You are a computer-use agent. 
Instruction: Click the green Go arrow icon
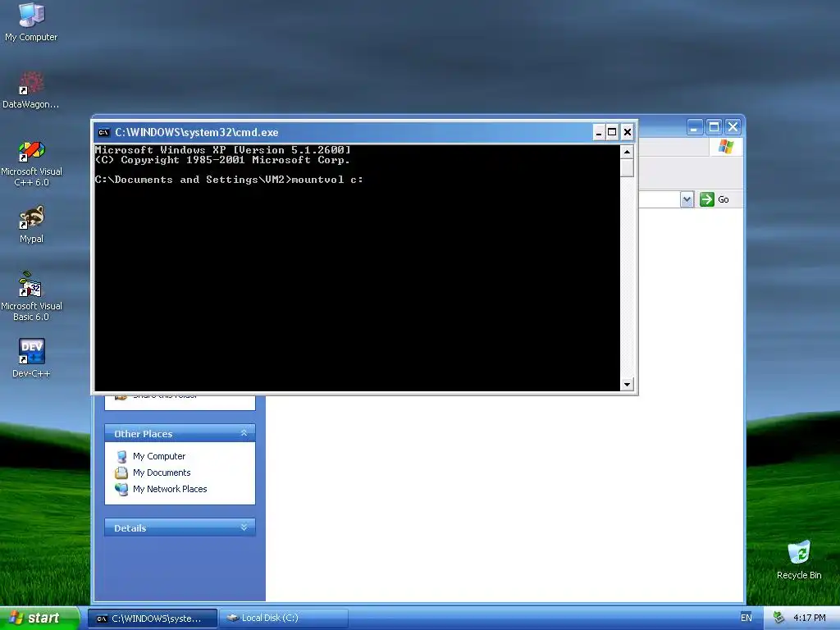click(706, 199)
